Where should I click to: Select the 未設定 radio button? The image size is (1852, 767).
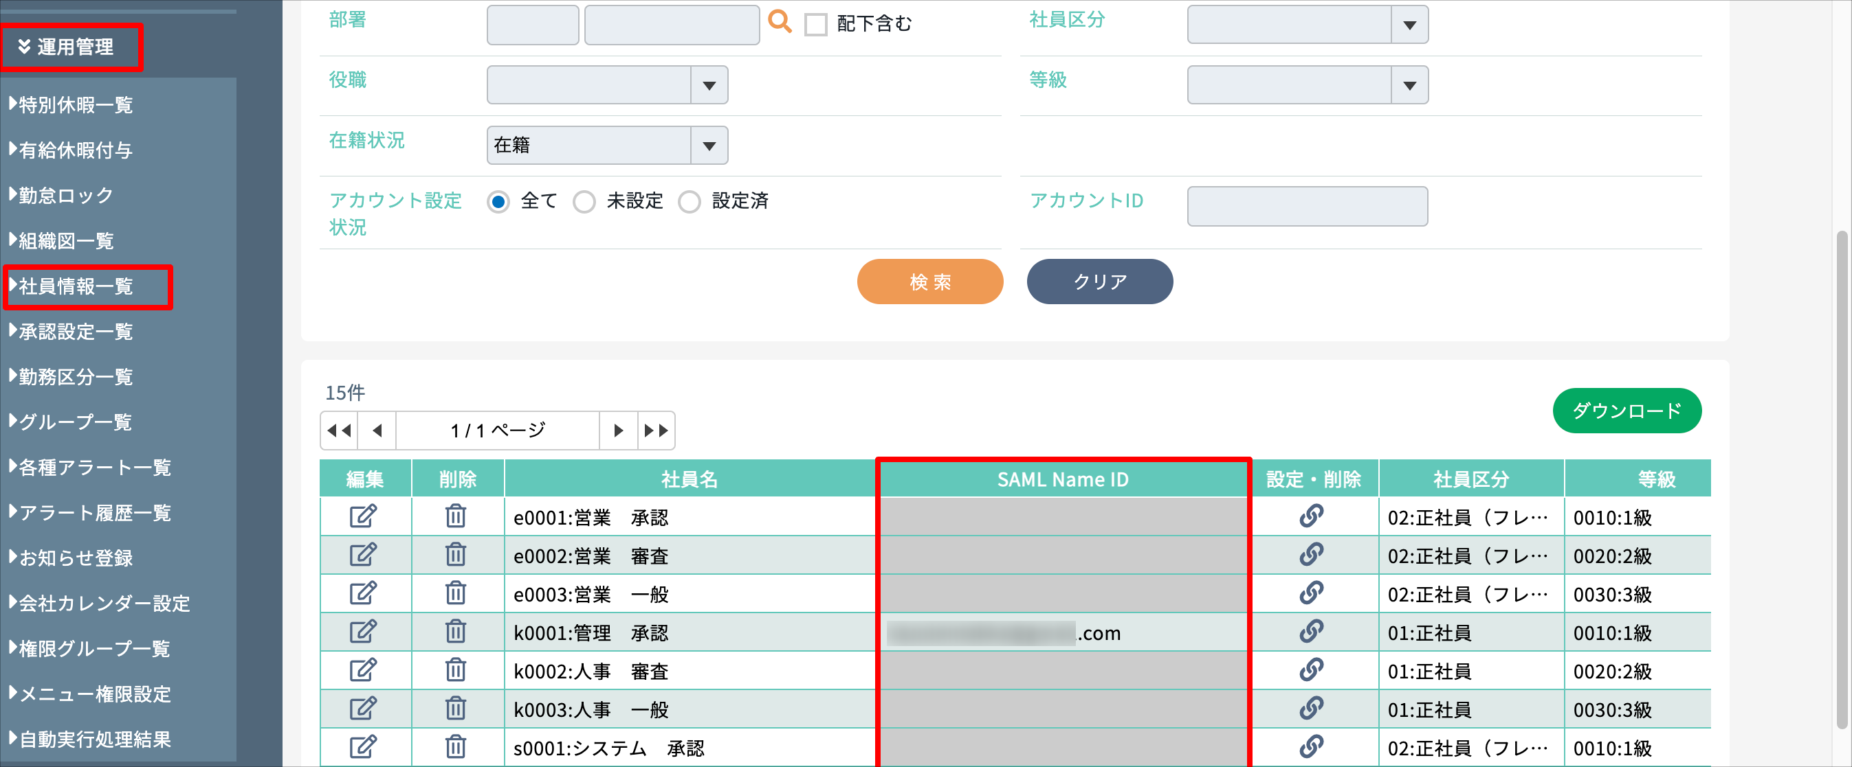pyautogui.click(x=584, y=202)
